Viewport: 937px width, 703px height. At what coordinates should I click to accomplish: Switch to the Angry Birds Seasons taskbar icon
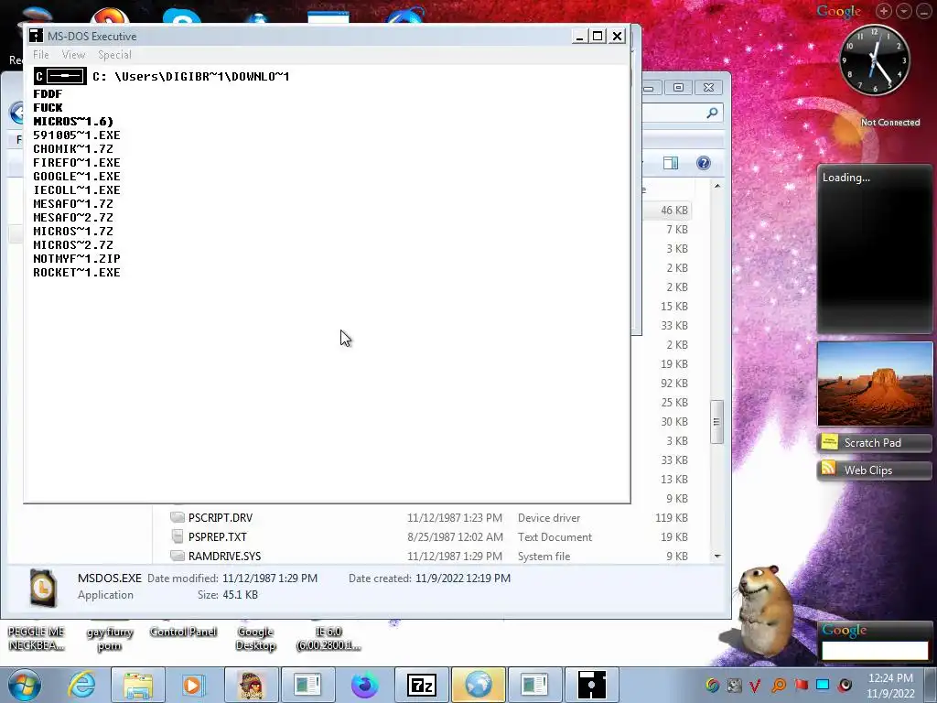[x=252, y=685]
